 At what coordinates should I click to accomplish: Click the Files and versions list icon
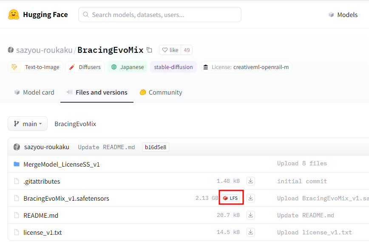tap(70, 92)
